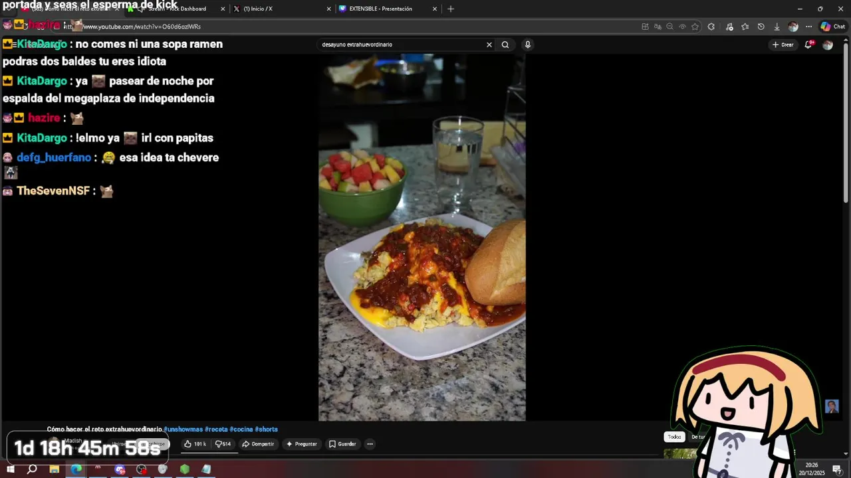The height and width of the screenshot is (478, 851).
Task: Open the Crear (create) button
Action: (x=783, y=44)
